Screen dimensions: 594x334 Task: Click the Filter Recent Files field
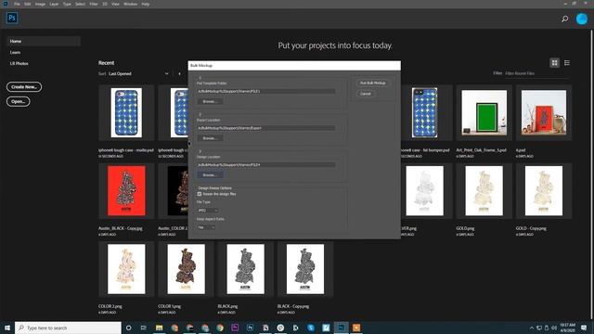536,73
